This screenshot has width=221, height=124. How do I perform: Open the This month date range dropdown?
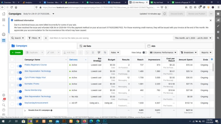click(x=193, y=38)
